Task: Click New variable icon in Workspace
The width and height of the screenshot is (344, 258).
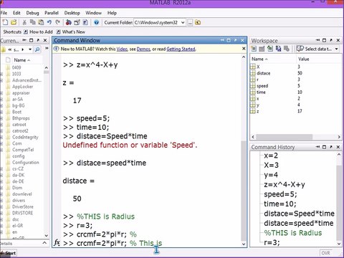Action: 254,49
